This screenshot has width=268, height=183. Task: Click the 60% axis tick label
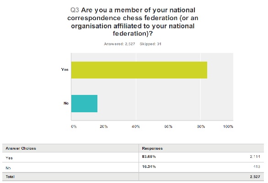(168, 126)
